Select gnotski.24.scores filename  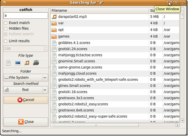73,49
